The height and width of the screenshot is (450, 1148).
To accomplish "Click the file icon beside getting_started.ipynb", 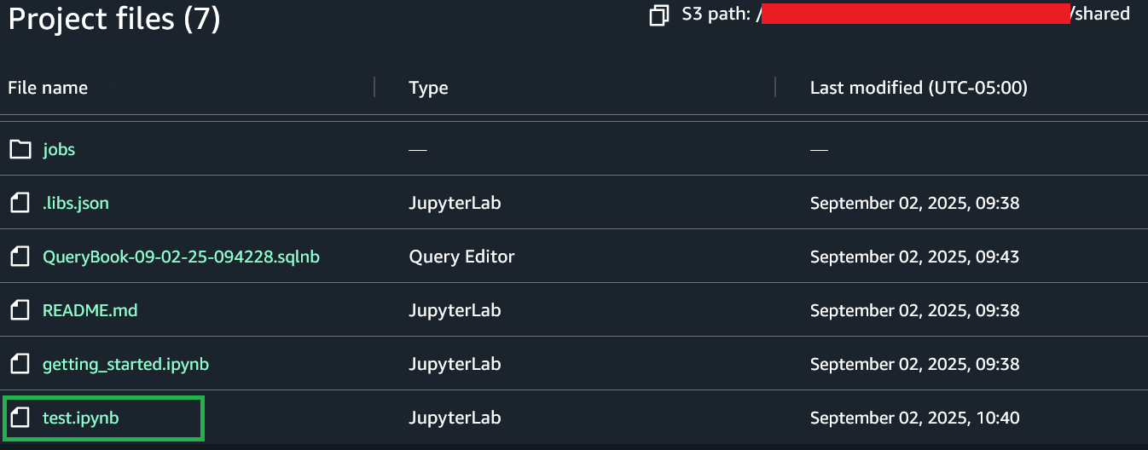I will click(x=20, y=365).
